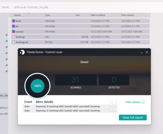Sort files by Date modified column

(x=98, y=15)
